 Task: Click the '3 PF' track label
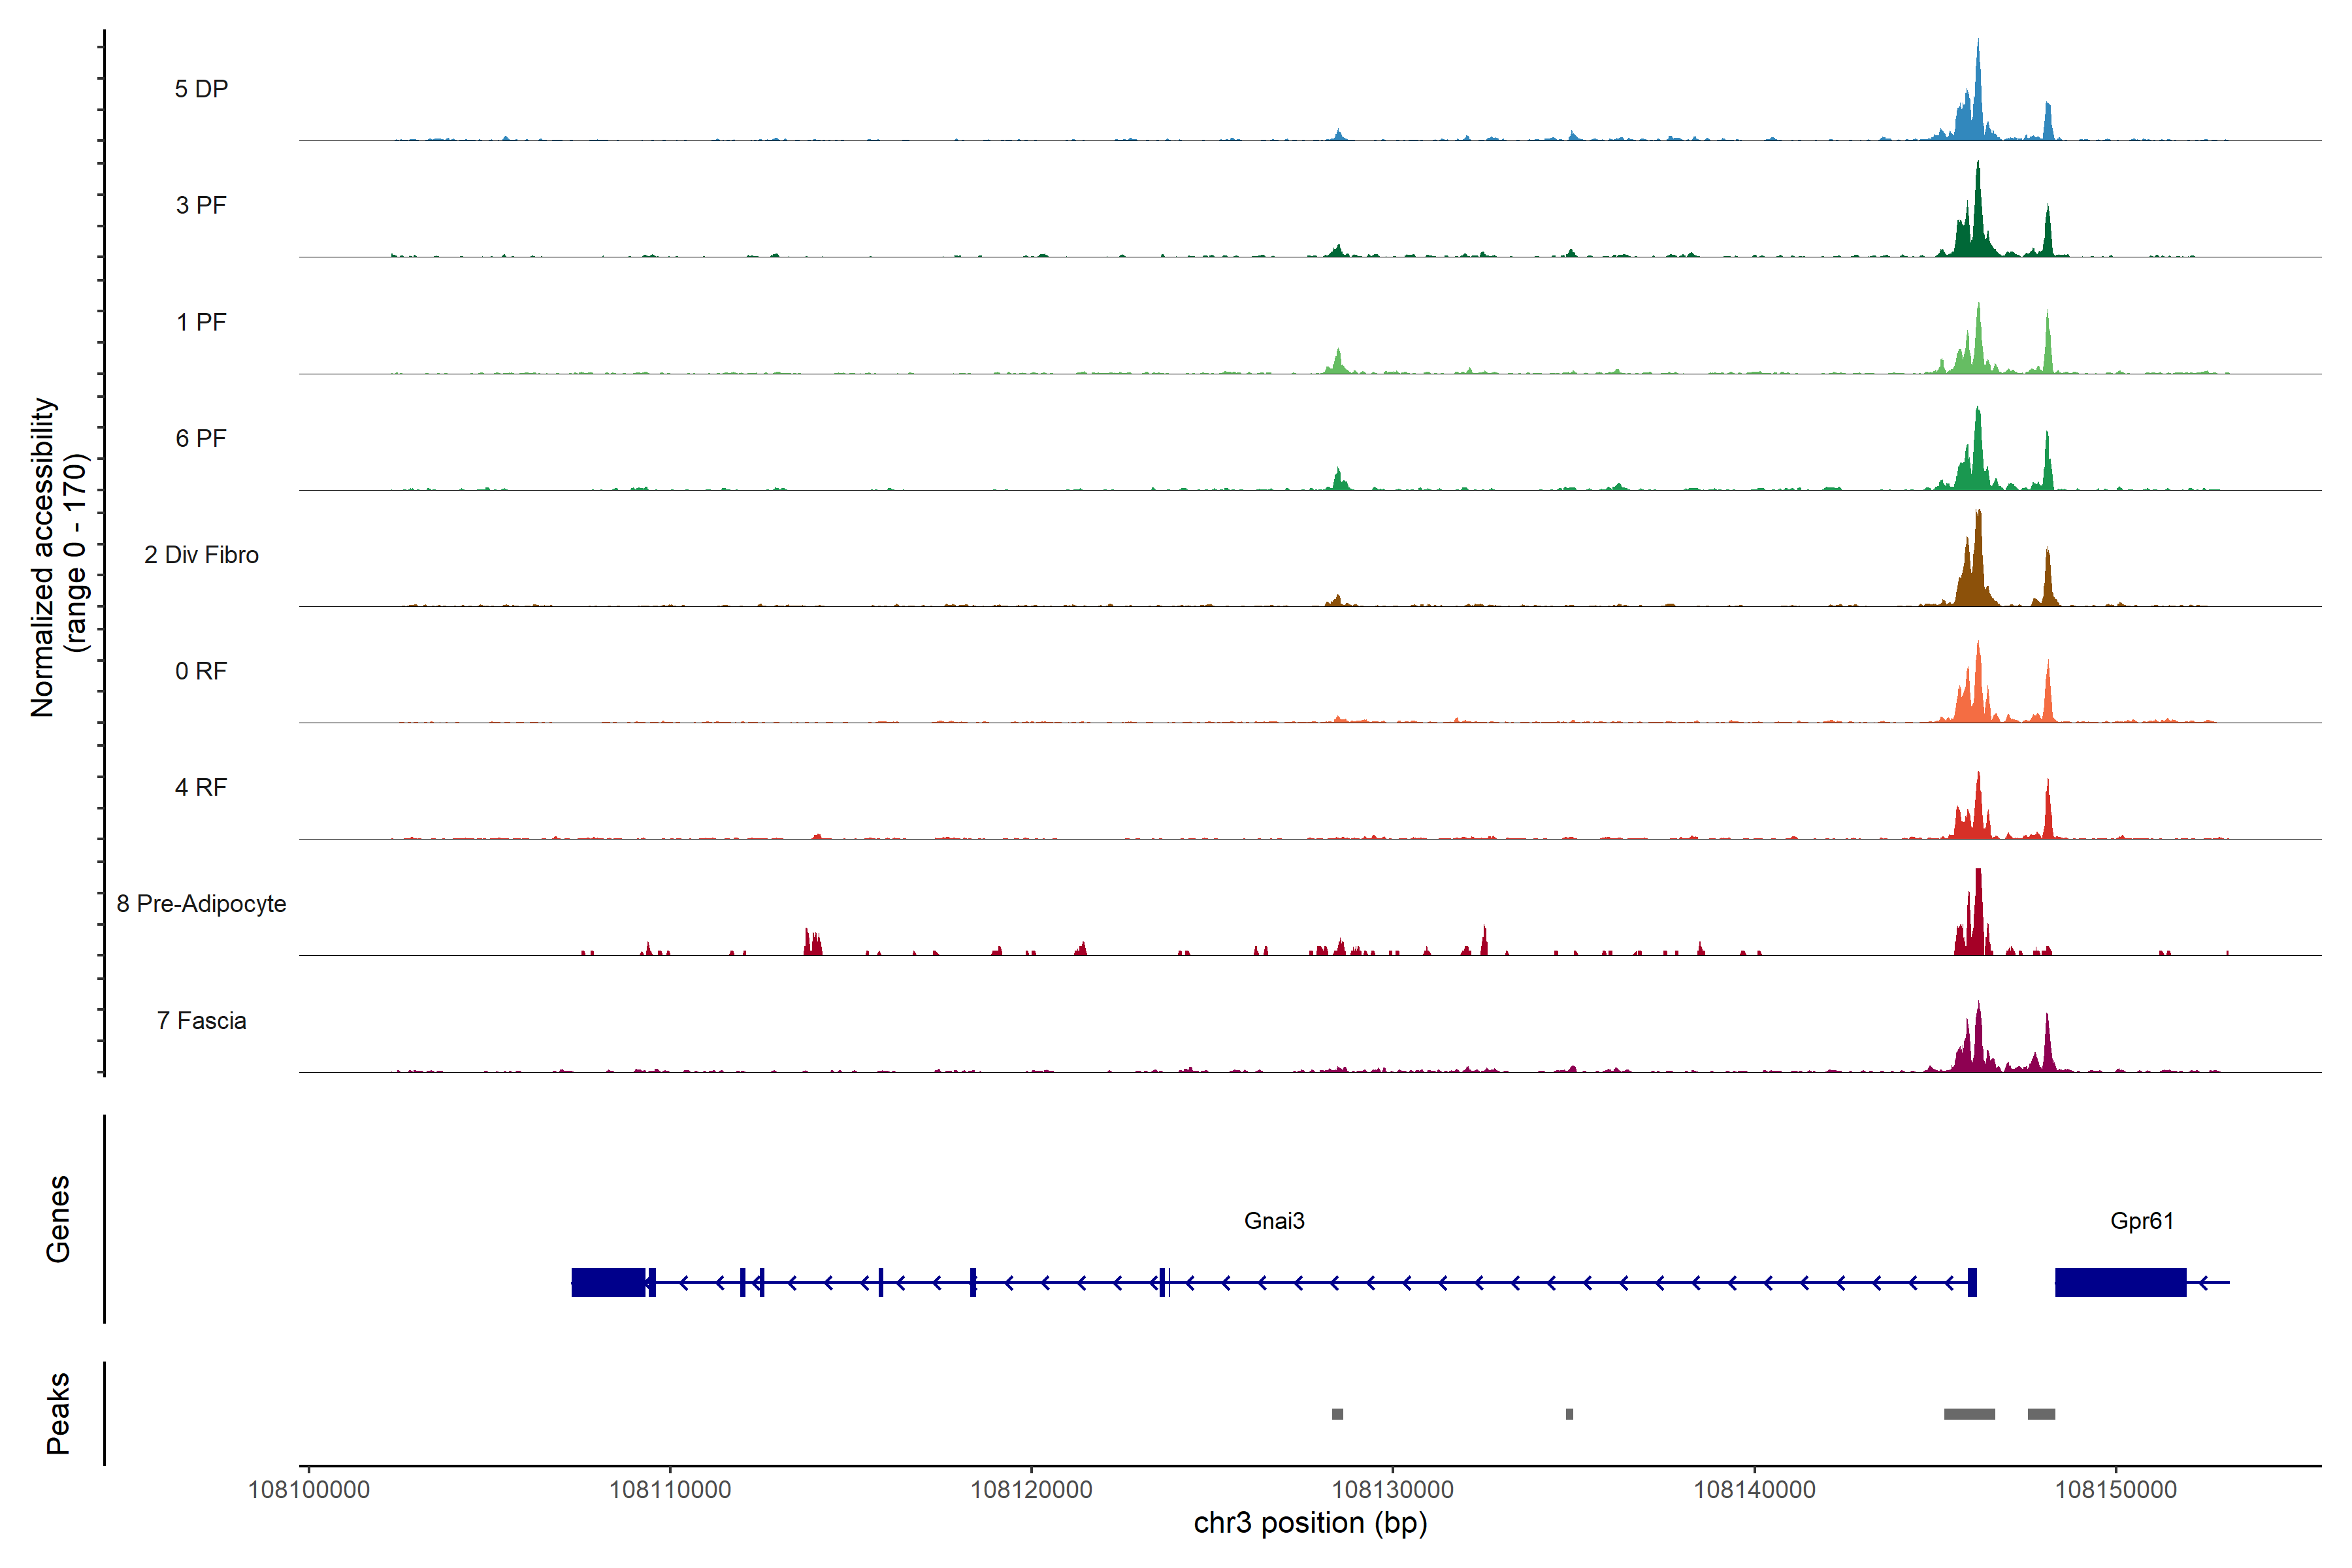[201, 205]
